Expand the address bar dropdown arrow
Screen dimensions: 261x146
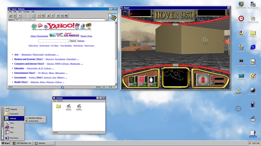[x=106, y=20]
